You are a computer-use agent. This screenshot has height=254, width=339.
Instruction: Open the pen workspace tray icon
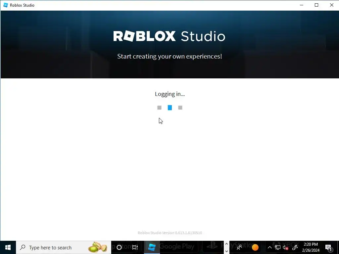click(295, 247)
